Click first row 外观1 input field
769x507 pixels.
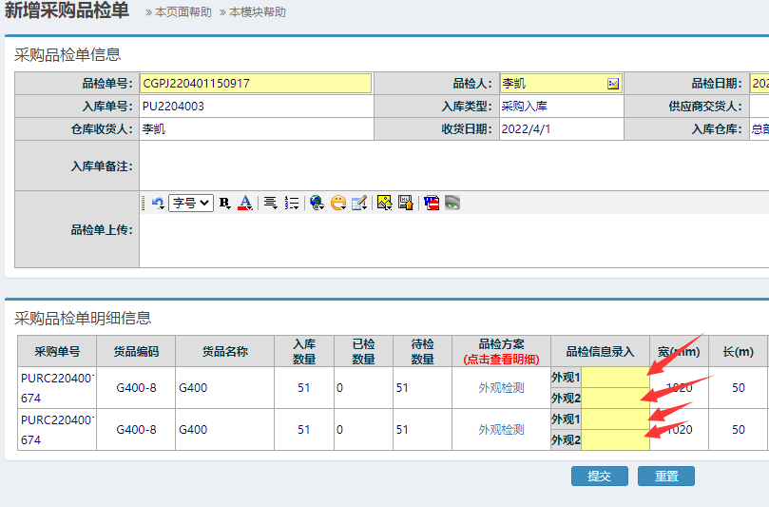[615, 378]
